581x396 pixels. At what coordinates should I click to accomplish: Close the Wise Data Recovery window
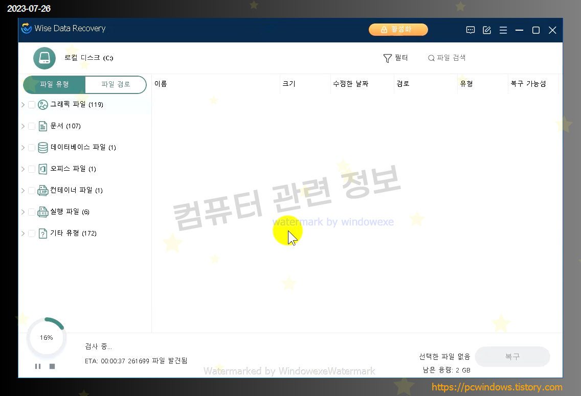552,30
